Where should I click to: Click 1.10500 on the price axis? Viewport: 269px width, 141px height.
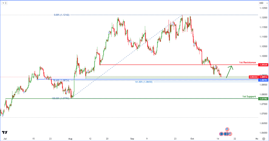(x=263, y=46)
